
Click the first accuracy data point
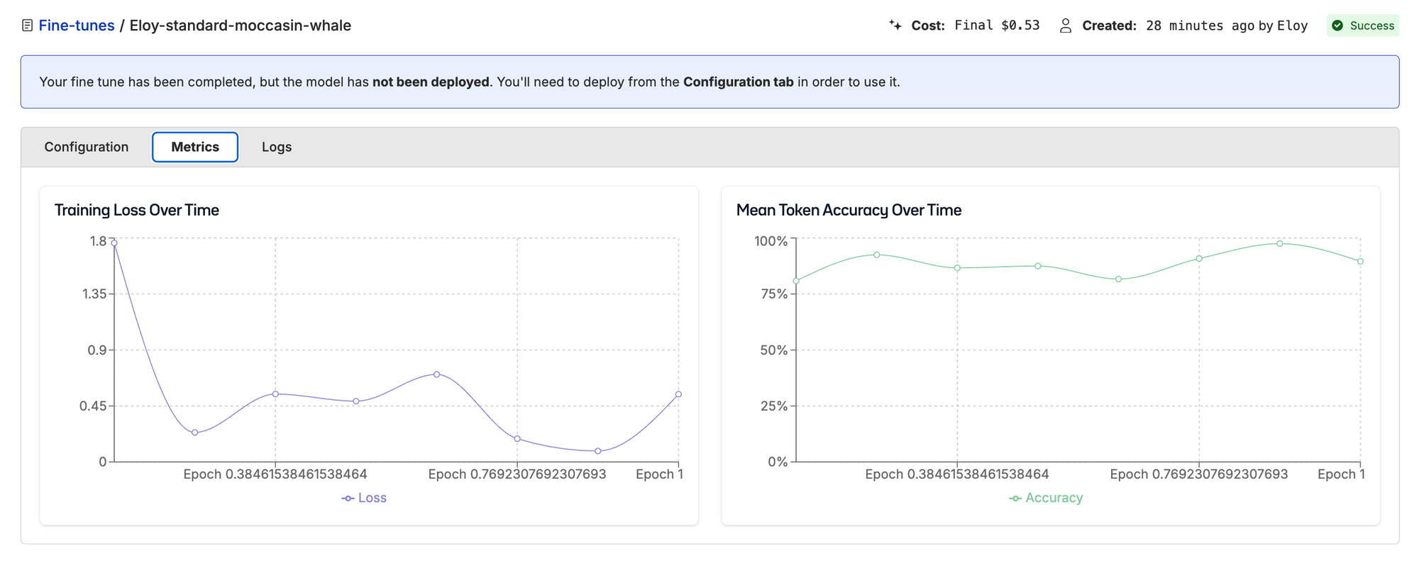(x=796, y=282)
